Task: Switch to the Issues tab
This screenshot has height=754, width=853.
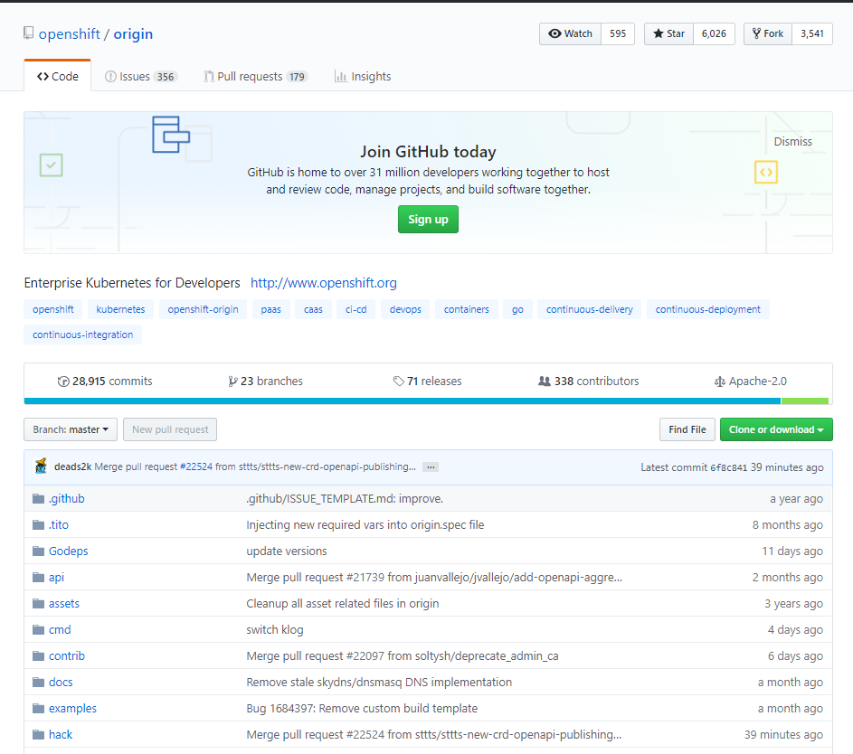Action: pos(141,77)
